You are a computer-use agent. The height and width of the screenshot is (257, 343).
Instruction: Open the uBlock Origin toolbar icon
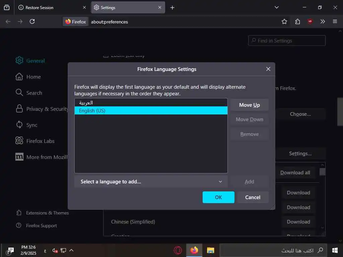click(x=310, y=21)
